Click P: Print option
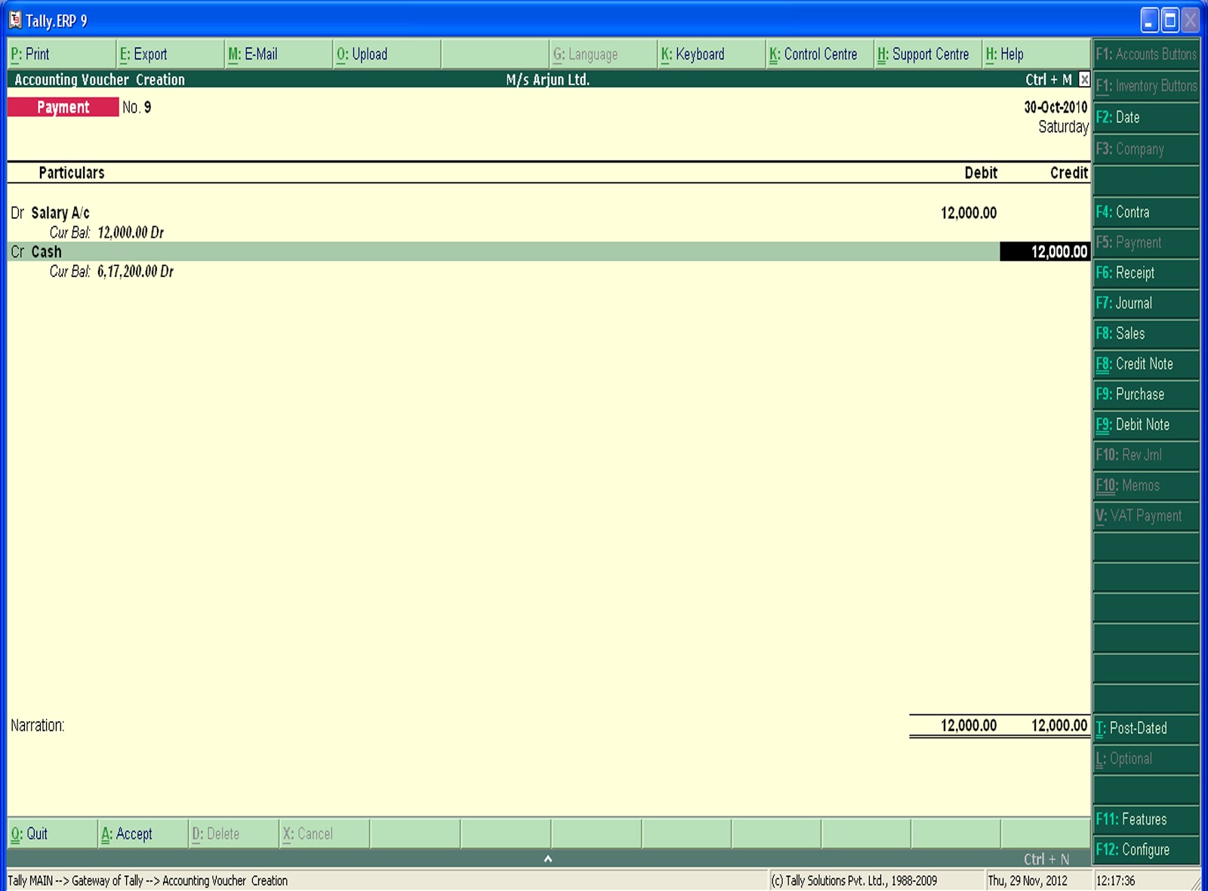The image size is (1208, 891). point(30,54)
